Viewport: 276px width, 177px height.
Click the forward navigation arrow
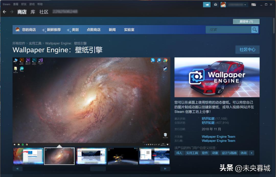(11, 12)
